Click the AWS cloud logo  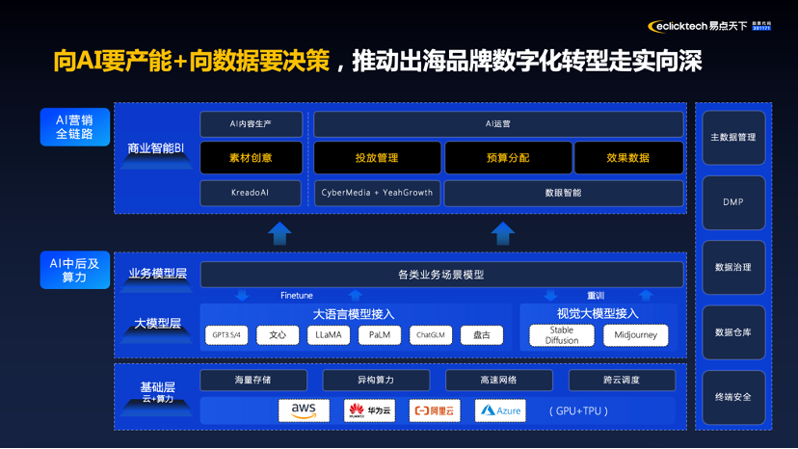304,410
